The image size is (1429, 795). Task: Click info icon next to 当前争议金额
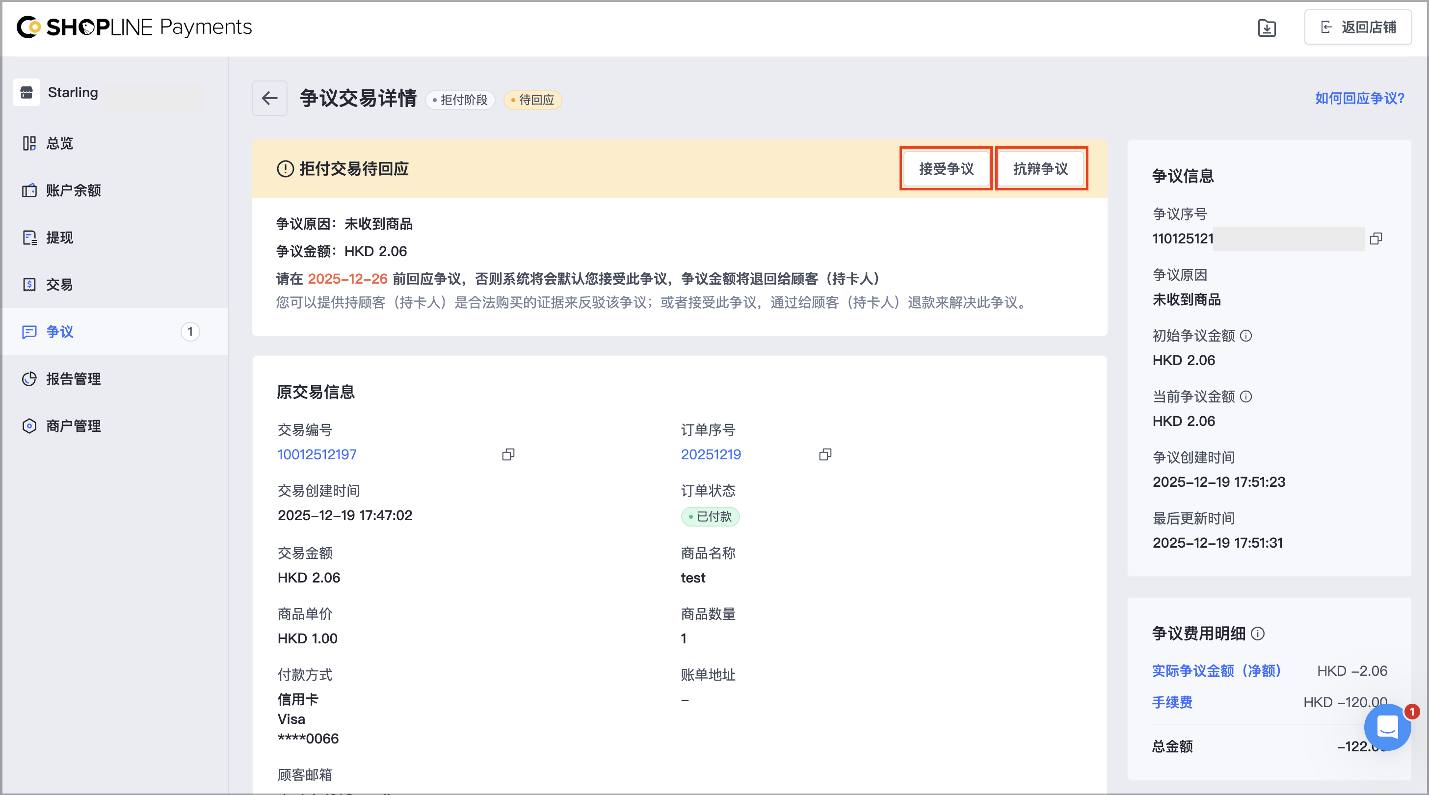1246,397
